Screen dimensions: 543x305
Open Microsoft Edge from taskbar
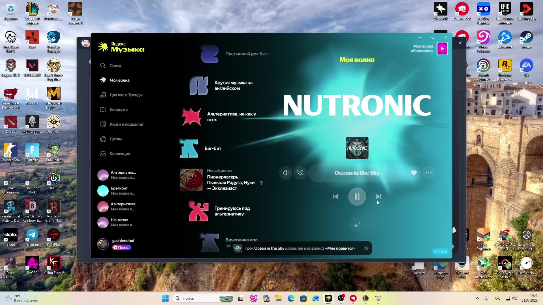coord(291,298)
